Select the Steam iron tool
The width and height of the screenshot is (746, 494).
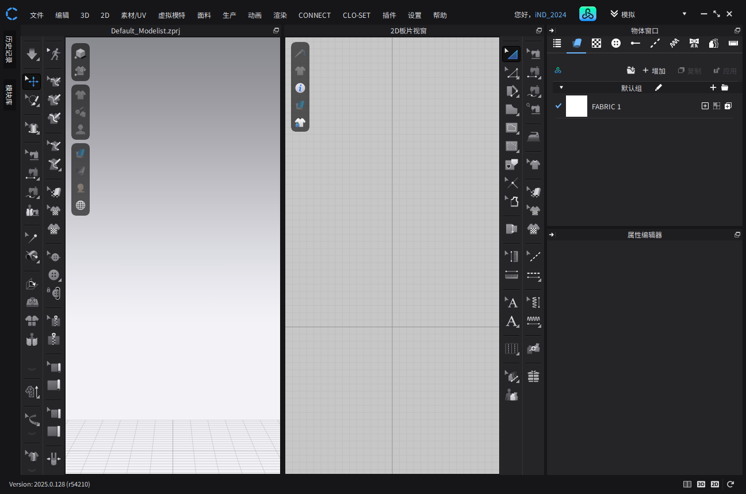[534, 137]
